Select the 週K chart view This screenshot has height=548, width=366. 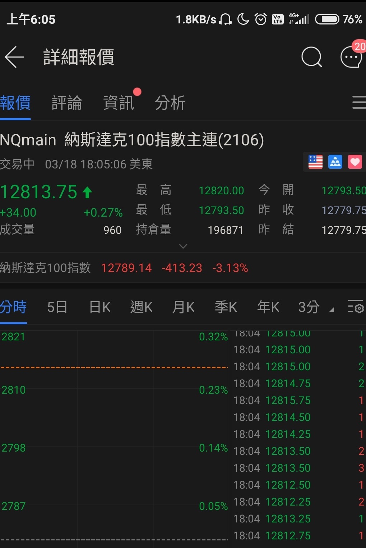point(141,307)
